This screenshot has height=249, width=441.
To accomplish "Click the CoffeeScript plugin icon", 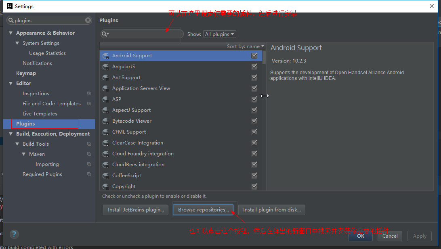I will [106, 176].
